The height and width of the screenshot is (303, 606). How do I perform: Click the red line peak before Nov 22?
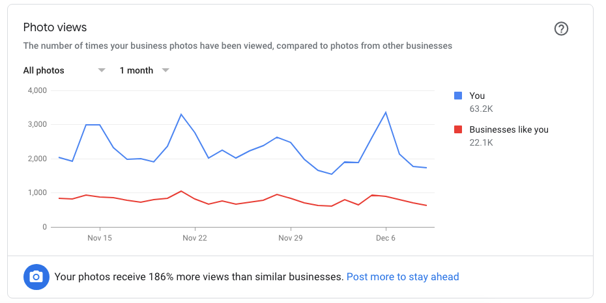[x=181, y=191]
